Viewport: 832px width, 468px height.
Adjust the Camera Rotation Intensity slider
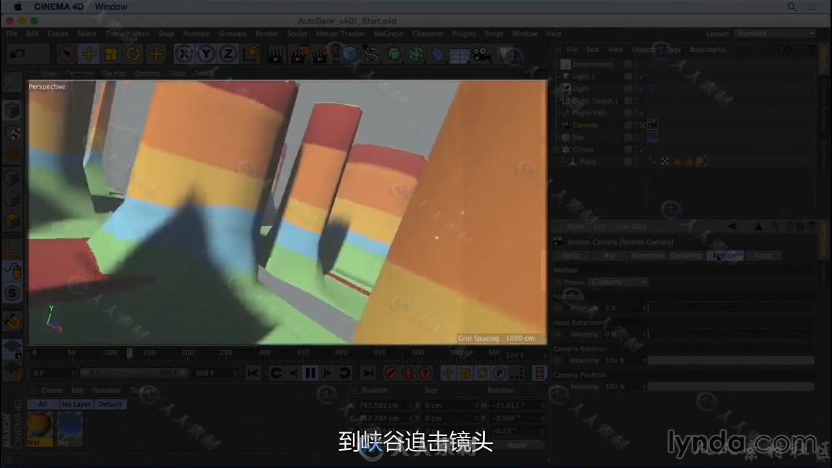tap(730, 360)
